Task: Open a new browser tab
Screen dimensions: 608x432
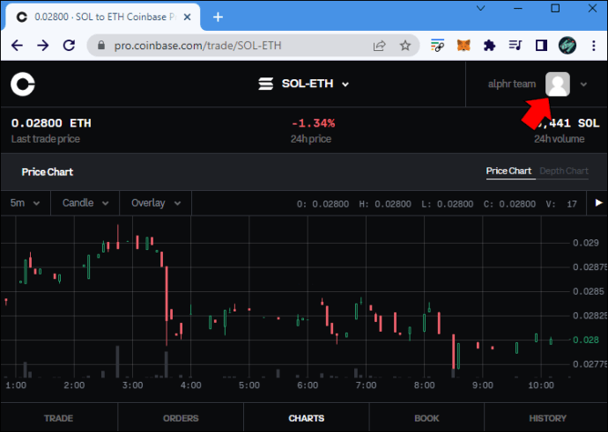Action: pyautogui.click(x=218, y=17)
